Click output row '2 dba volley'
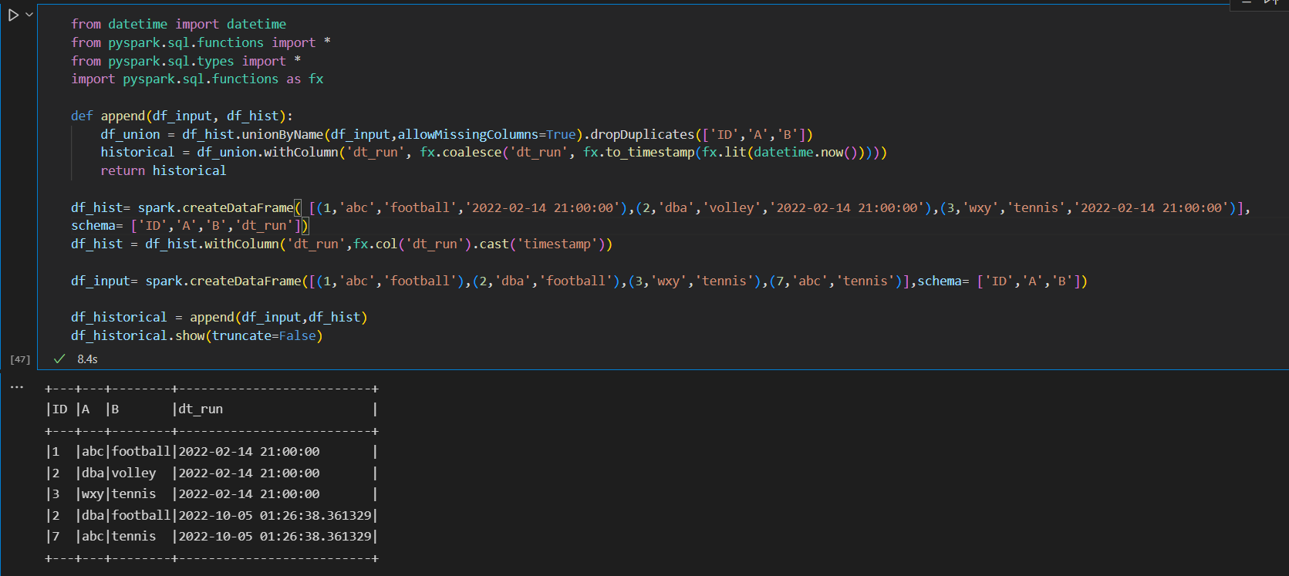1289x576 pixels. point(211,473)
